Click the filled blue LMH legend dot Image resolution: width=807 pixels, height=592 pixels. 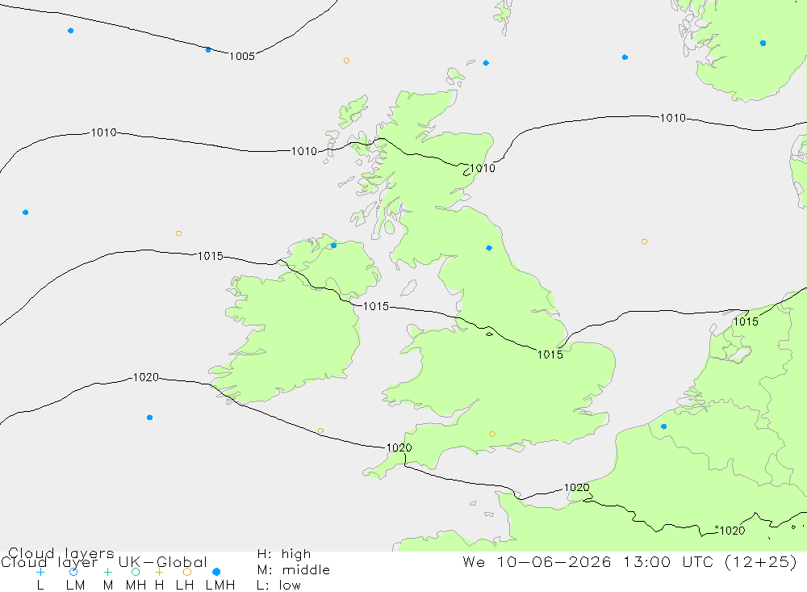point(216,572)
